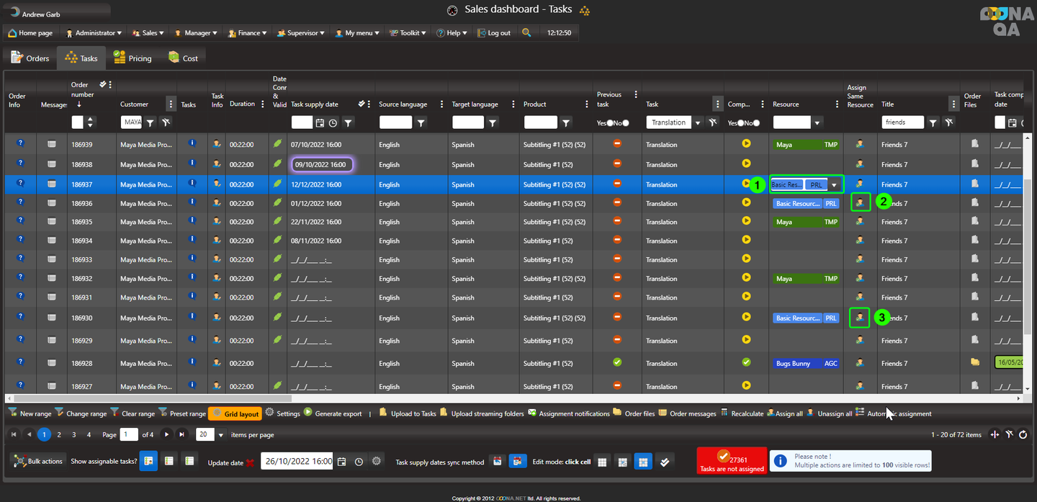Click the Grid layout button
The width and height of the screenshot is (1037, 502).
(x=235, y=414)
